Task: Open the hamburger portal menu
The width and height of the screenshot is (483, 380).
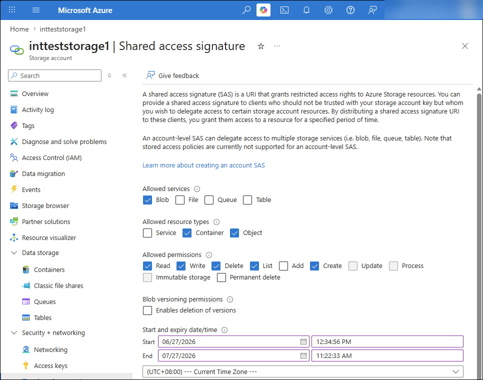Action: pos(36,10)
